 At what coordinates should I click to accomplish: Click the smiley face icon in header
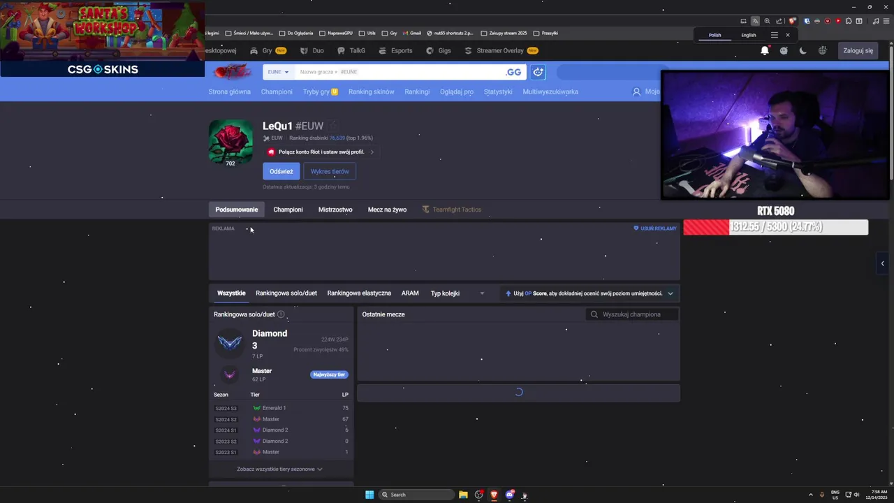[784, 50]
